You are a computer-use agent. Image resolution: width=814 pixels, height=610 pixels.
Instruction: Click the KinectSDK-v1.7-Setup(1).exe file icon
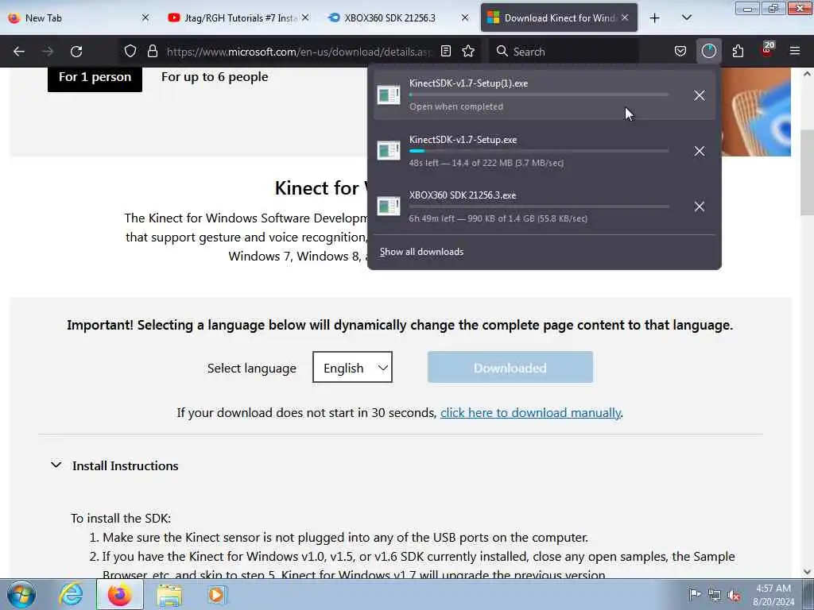388,95
